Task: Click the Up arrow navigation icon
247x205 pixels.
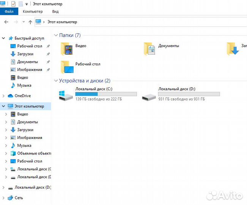Action: click(x=30, y=22)
